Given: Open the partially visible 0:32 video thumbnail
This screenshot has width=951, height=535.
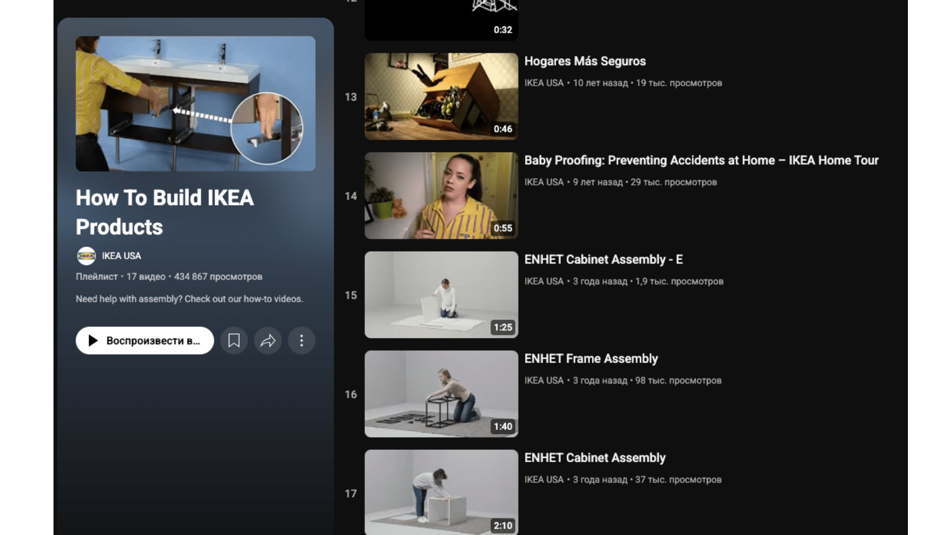Looking at the screenshot, I should (441, 20).
